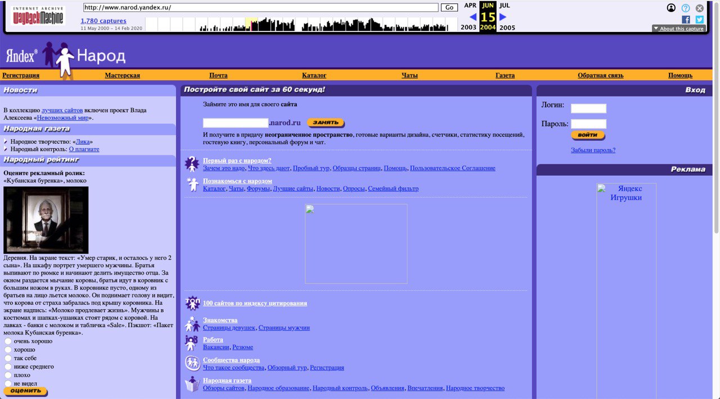Select the 'хорошо' rating option
This screenshot has height=399, width=720.
[x=8, y=350]
